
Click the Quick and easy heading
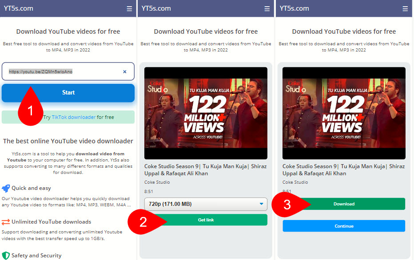(31, 188)
